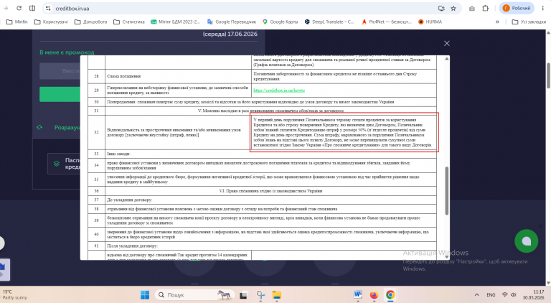Image resolution: width=551 pixels, height=303 pixels.
Task: Click the layered document icon beside Пасп
Action: point(56,164)
